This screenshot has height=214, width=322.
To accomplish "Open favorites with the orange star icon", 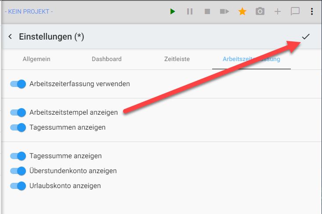I will [242, 11].
